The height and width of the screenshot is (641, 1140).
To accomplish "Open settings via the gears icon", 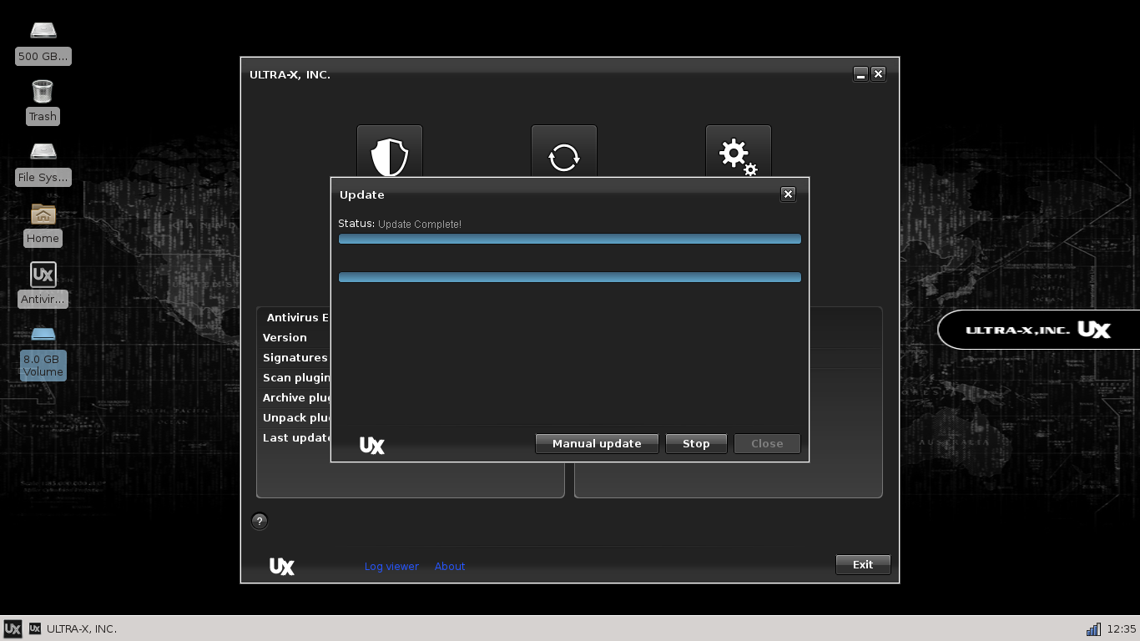I will 738,156.
